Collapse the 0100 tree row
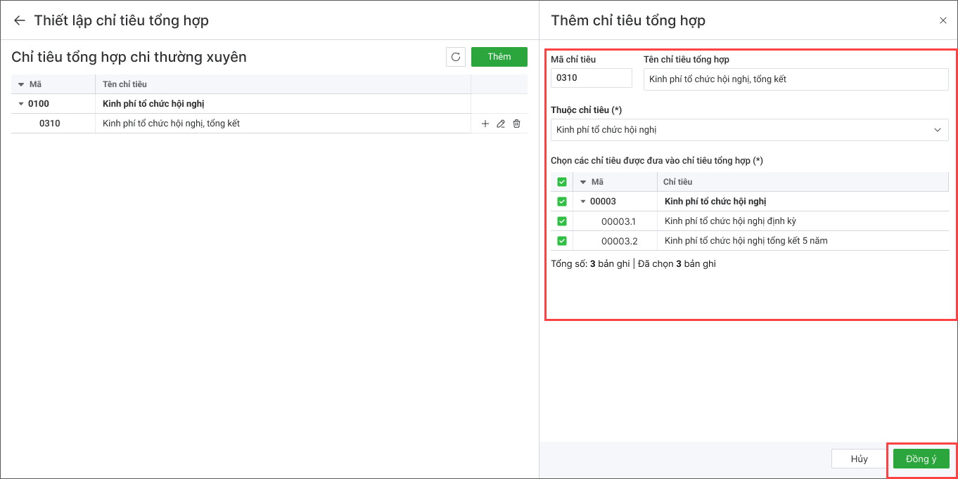This screenshot has width=958, height=479. click(x=20, y=104)
